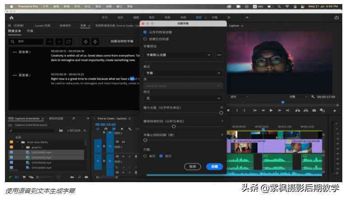Click the split segment icon in Text panel
Screen dimensions: 345x198
tap(86, 42)
